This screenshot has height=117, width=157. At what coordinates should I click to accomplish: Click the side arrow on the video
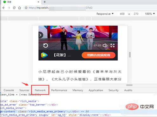[41, 35]
